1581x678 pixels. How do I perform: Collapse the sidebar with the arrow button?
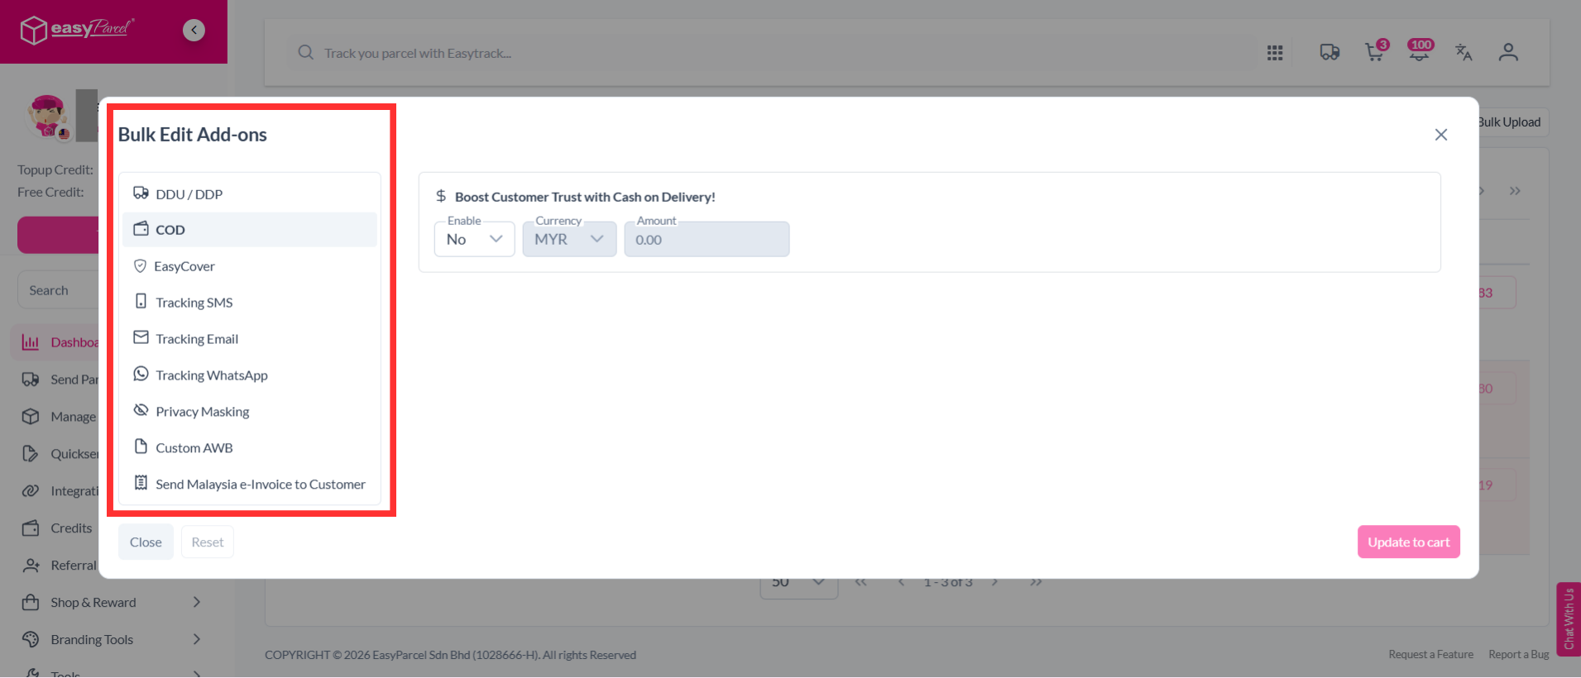194,31
